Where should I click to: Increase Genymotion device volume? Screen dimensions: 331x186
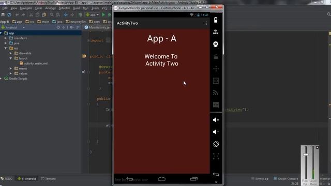pyautogui.click(x=216, y=120)
